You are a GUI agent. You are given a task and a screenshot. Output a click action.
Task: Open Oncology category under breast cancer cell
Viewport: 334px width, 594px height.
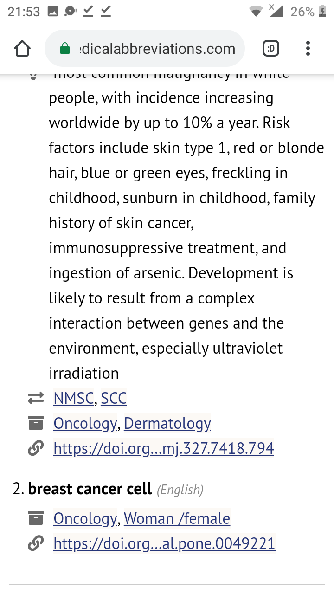point(85,518)
